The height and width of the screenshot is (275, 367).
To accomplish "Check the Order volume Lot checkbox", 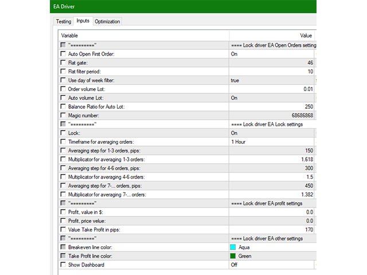I will point(63,89).
